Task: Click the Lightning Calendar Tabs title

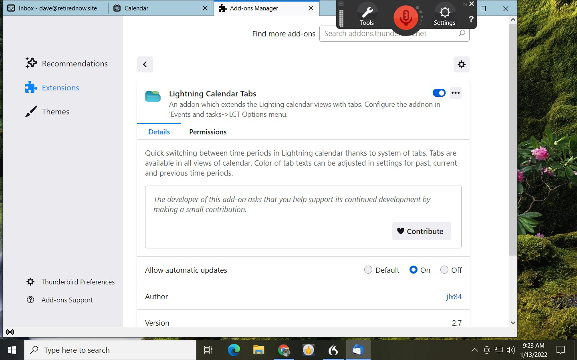Action: click(213, 94)
